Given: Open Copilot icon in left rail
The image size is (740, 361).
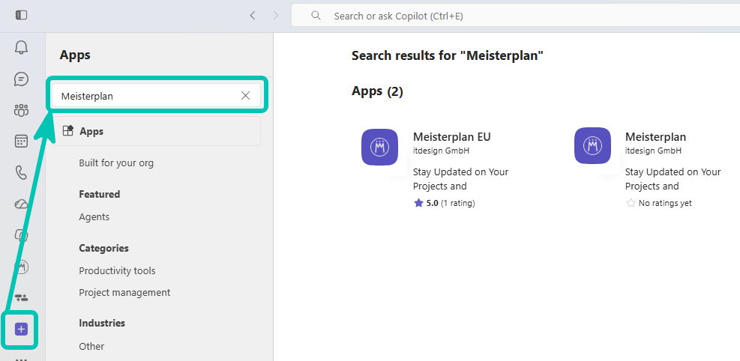Looking at the screenshot, I should 21,234.
